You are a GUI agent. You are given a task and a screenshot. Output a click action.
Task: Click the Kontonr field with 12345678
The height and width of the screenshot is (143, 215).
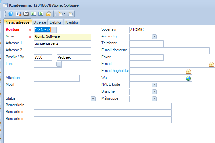click(45, 30)
